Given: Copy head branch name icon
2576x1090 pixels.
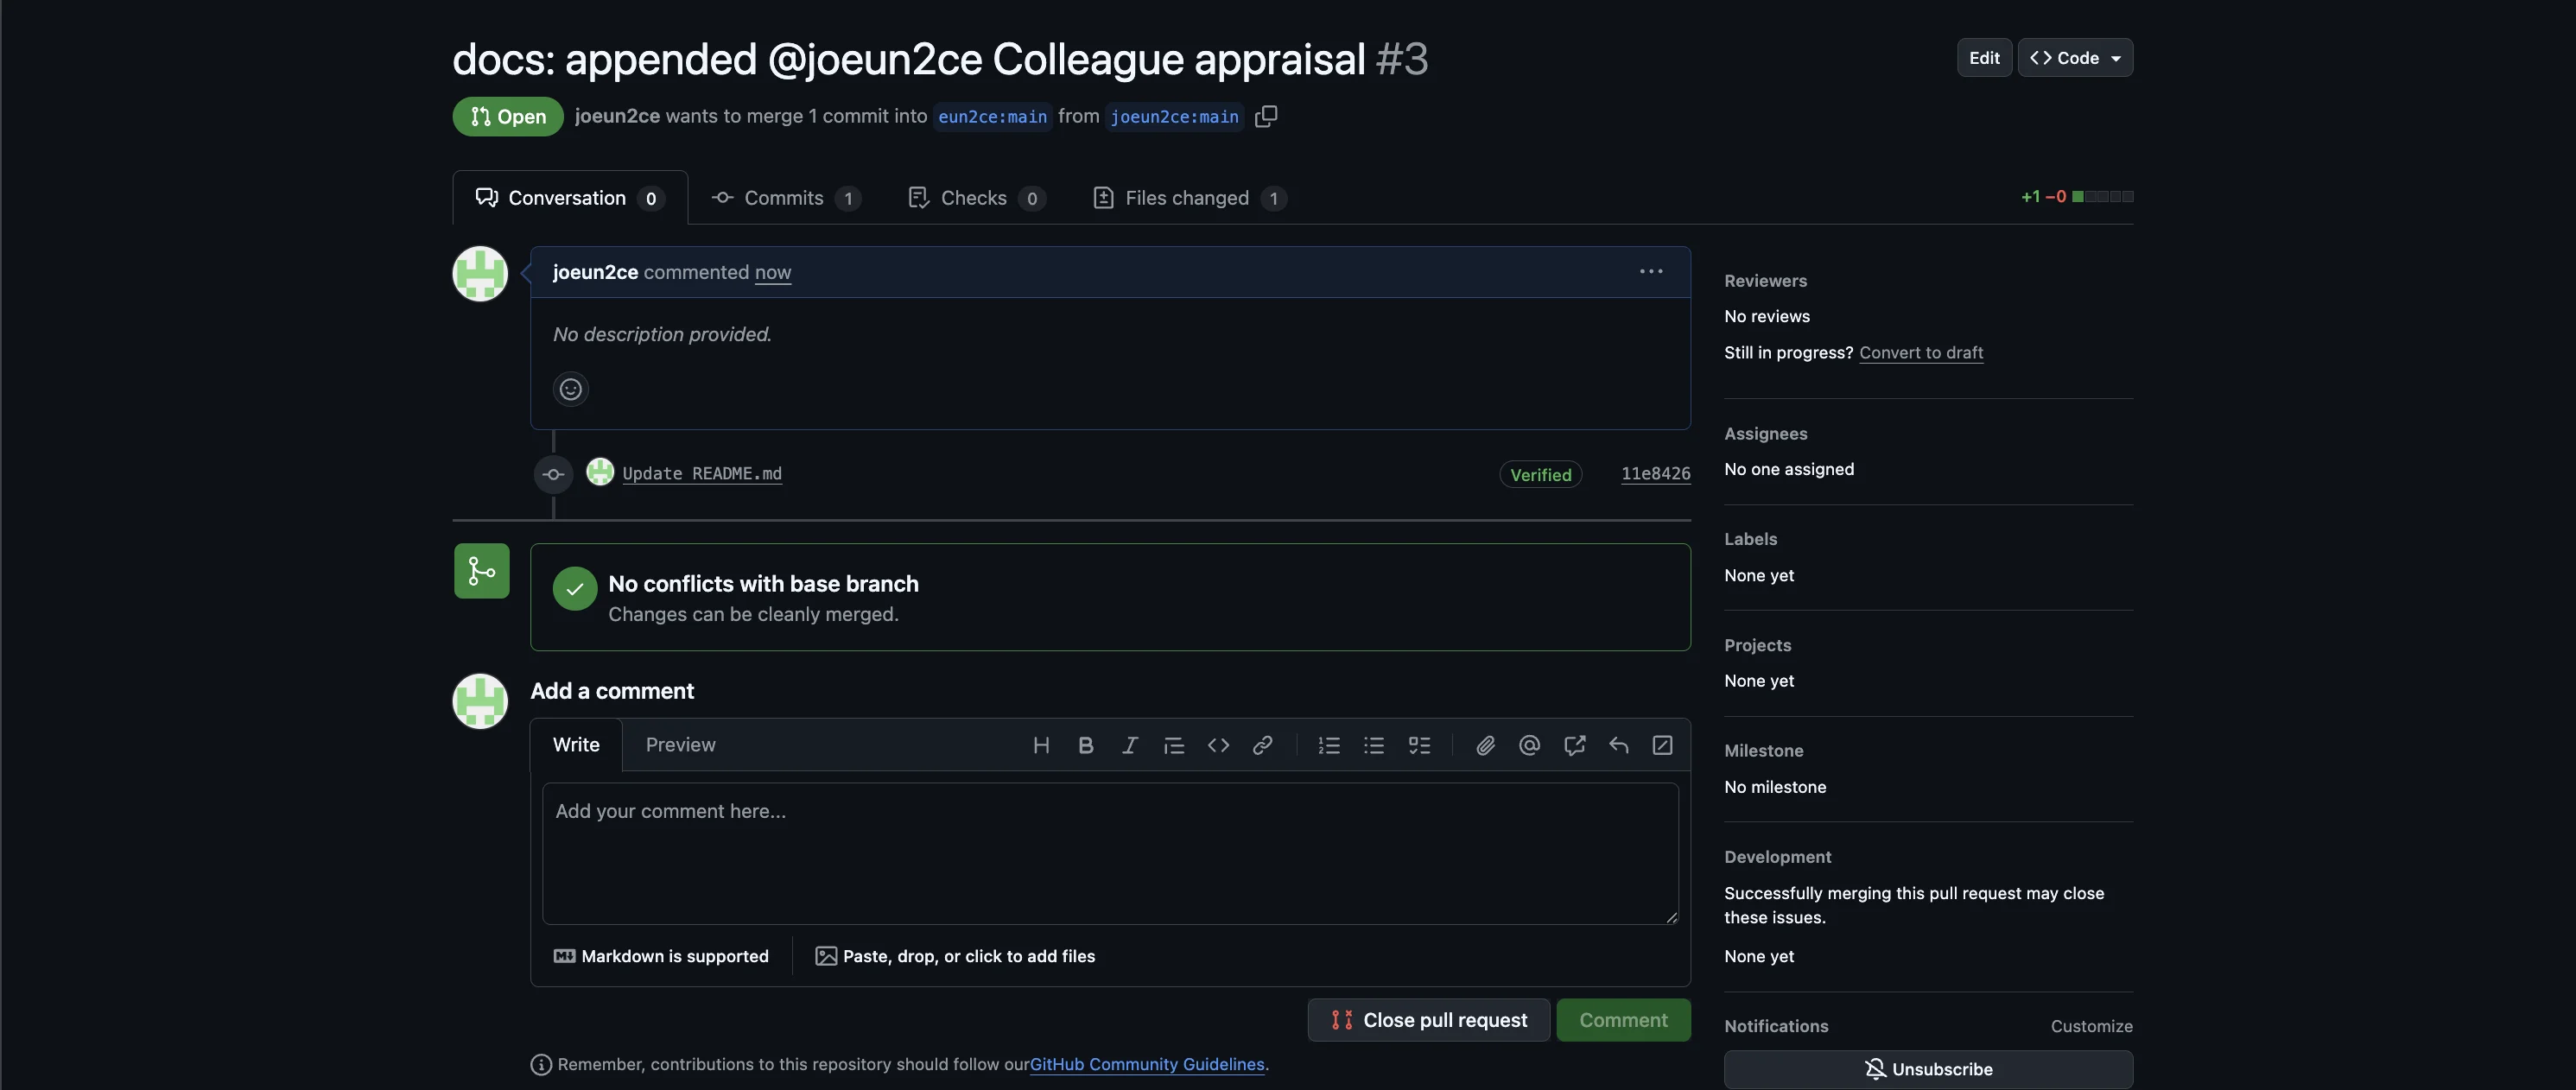Looking at the screenshot, I should pos(1266,116).
